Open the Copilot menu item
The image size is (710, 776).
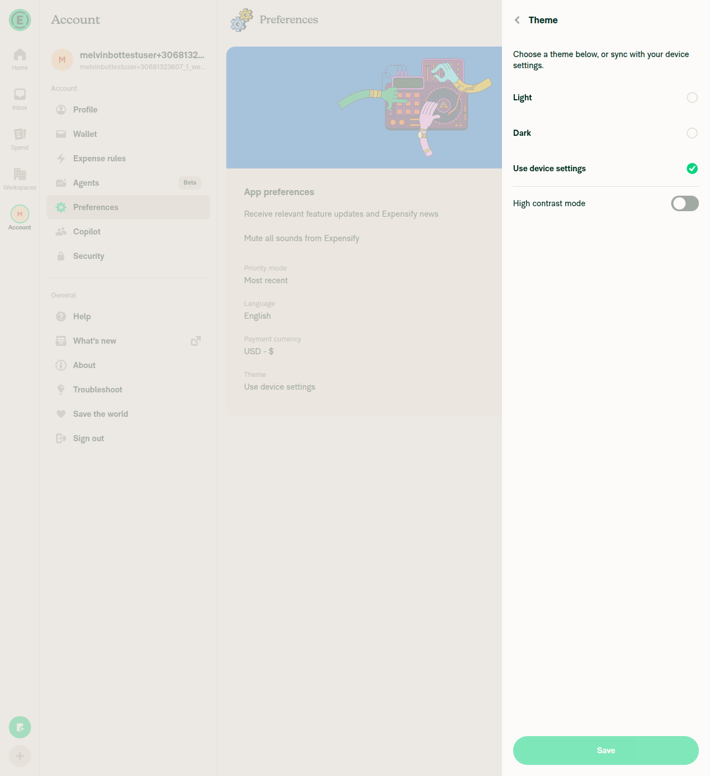[x=128, y=232]
